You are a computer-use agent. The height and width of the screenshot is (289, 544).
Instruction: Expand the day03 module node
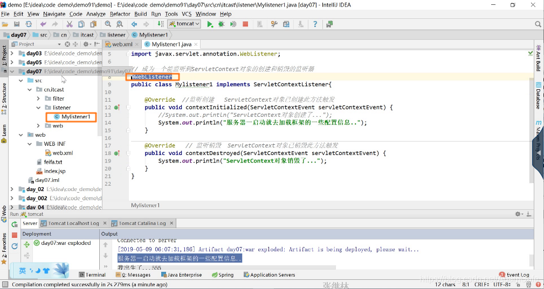coord(12,53)
